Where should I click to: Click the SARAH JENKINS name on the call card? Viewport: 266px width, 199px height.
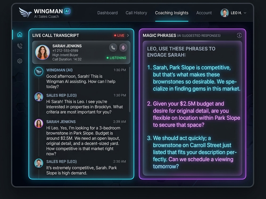click(x=67, y=46)
